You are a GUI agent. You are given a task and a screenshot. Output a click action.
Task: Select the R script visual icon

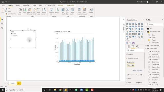click(142, 34)
